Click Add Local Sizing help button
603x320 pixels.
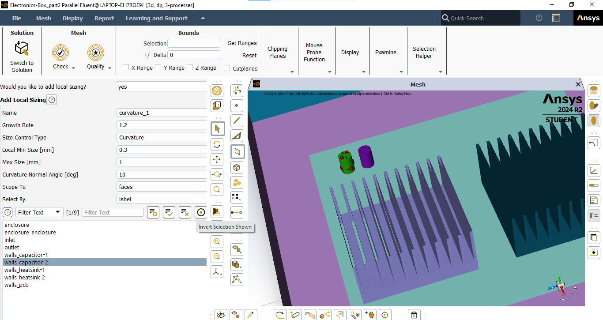[x=52, y=100]
